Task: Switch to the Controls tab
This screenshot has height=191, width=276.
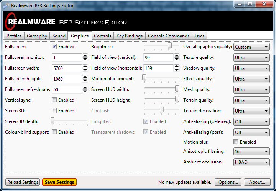Action: click(103, 36)
